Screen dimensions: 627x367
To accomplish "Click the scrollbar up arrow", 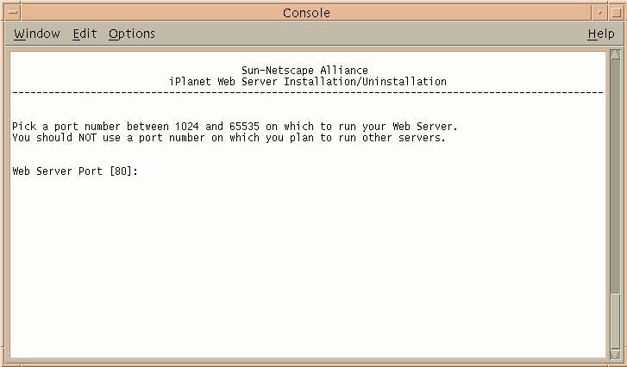I will (616, 55).
